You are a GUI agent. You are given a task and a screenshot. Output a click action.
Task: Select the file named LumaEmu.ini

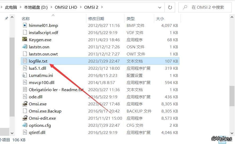[x=41, y=75]
